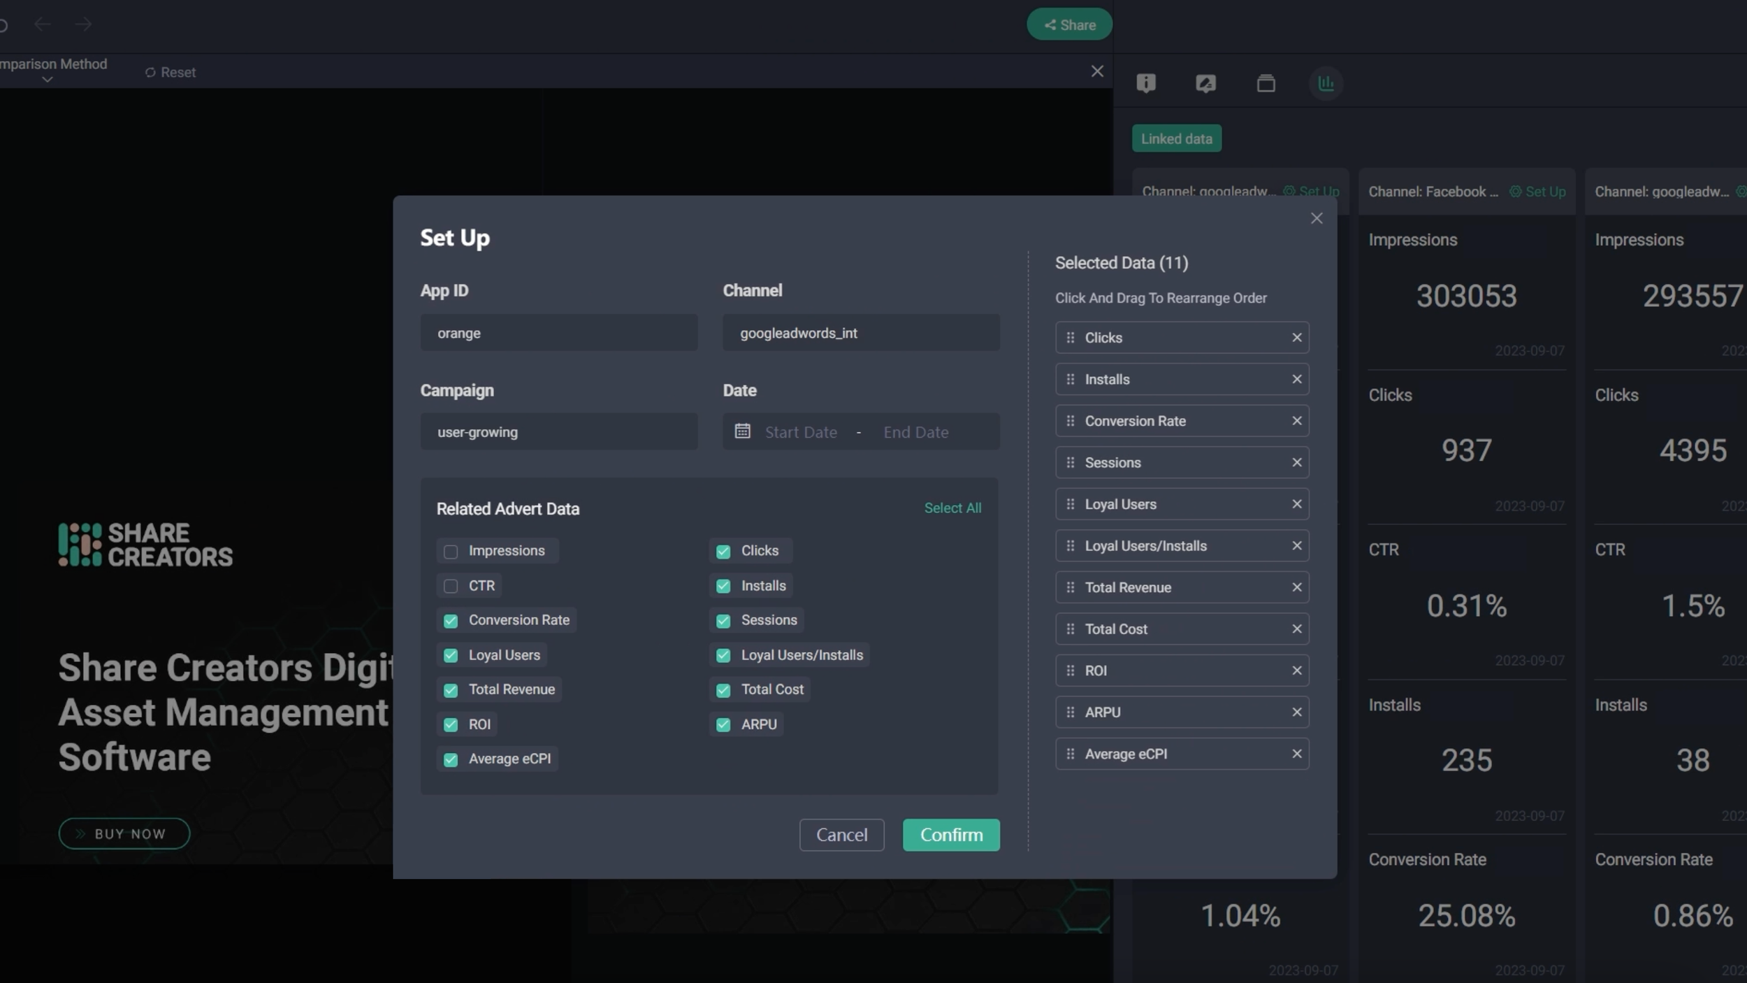This screenshot has height=983, width=1747.
Task: Select the Linked data tab
Action: [x=1176, y=138]
